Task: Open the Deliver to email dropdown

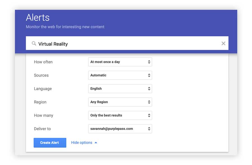Action: coord(120,129)
